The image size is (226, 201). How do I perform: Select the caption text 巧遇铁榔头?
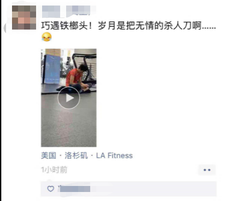point(64,26)
